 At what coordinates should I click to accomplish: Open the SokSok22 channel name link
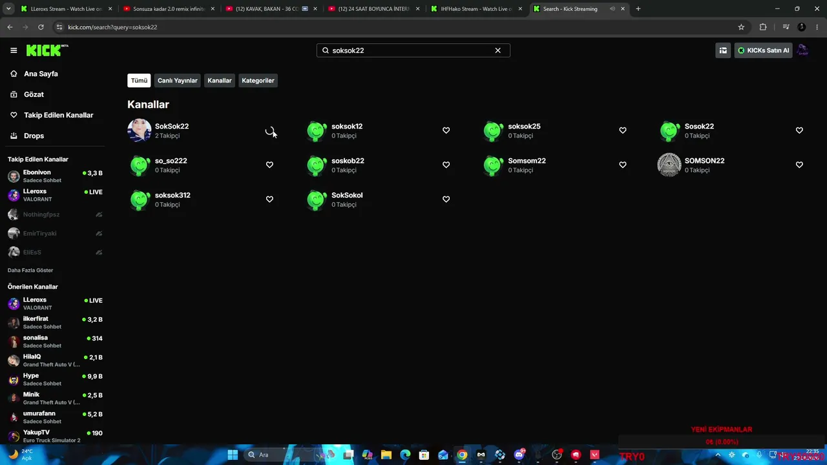point(172,127)
